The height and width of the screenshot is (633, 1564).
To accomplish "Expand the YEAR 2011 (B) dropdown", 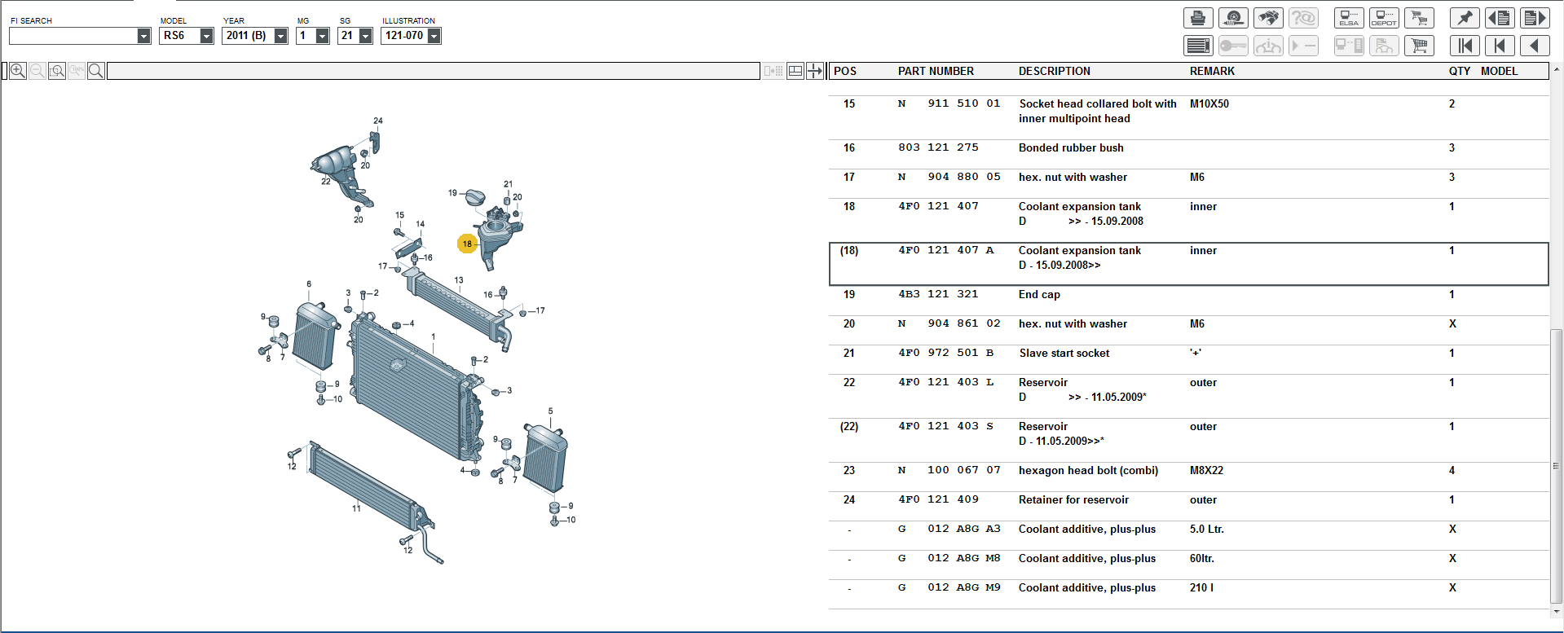I will pos(280,36).
